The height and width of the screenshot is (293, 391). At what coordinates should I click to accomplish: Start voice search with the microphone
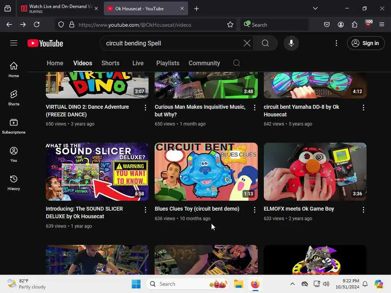pos(291,43)
